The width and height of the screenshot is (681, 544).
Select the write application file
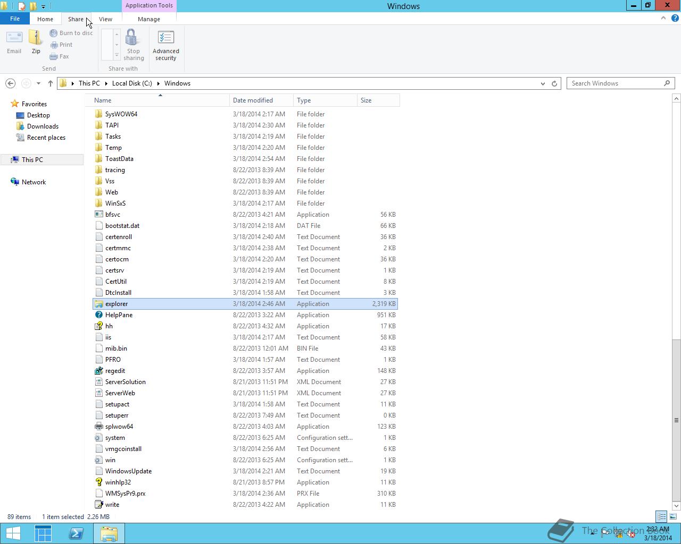pyautogui.click(x=112, y=505)
